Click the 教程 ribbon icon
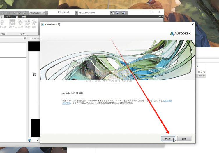Image resolution: width=219 pixels, height=153 pixels. [20, 24]
